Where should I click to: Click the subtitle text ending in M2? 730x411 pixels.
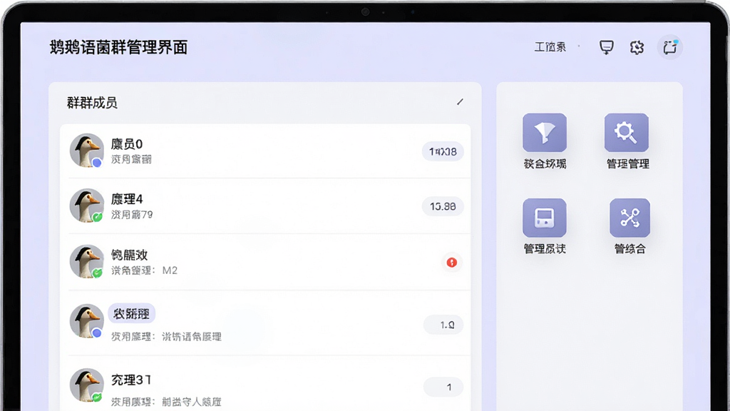pyautogui.click(x=144, y=270)
